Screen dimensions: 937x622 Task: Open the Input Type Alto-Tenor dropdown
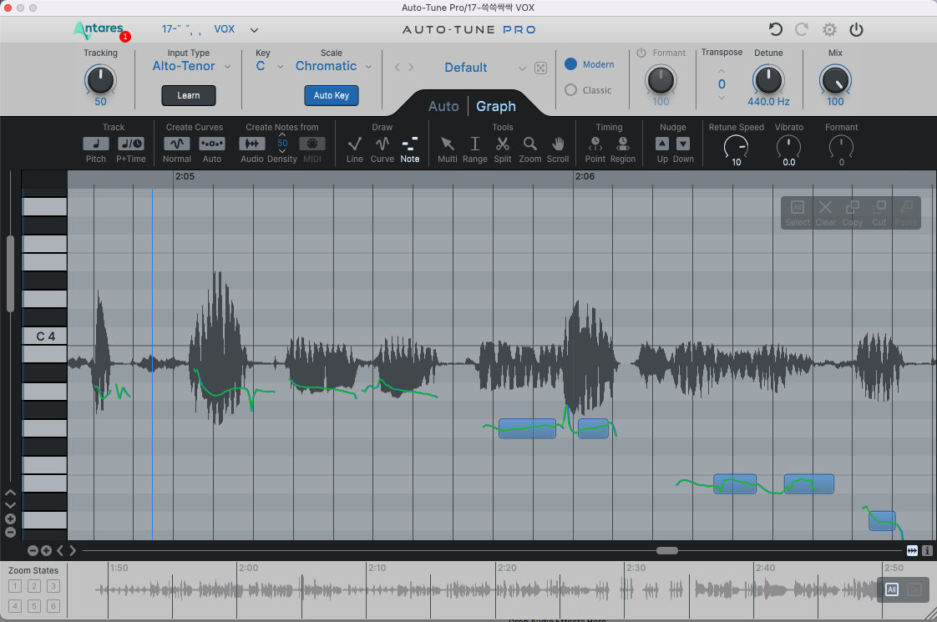[x=191, y=66]
